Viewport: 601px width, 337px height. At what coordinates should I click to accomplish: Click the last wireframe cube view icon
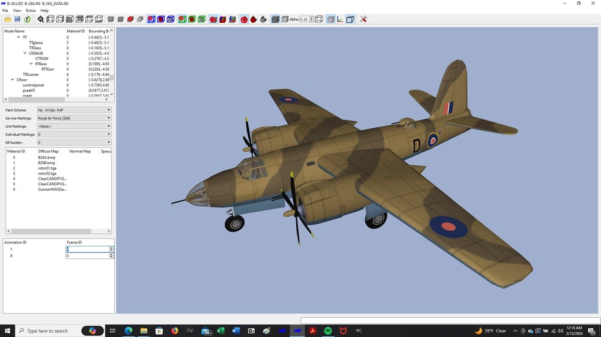point(99,19)
